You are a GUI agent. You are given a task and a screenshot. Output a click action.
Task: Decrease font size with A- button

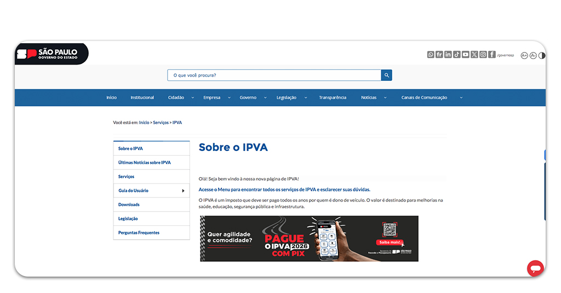click(x=533, y=55)
